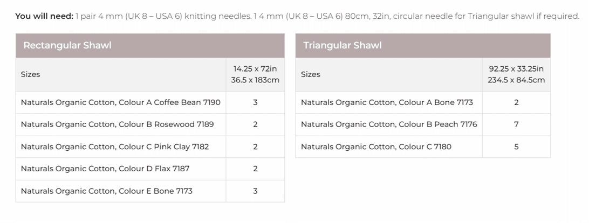Select the Colour A Coffee Bean 7190 row
Viewport: 589px width, 223px height.
click(120, 102)
